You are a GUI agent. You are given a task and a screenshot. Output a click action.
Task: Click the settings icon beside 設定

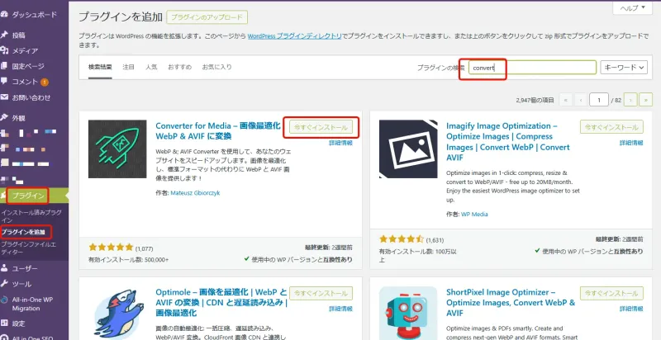[4, 323]
